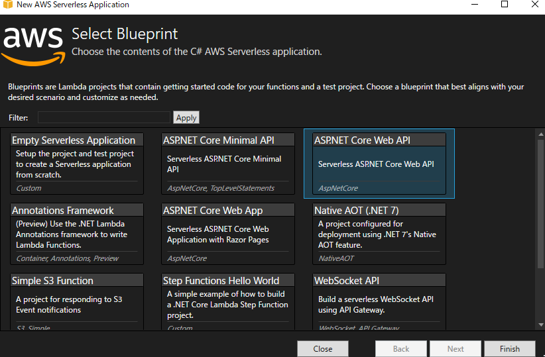Viewport: 545px width, 357px height.
Task: Pick the Step Functions Hello World blueprint
Action: coord(228,301)
